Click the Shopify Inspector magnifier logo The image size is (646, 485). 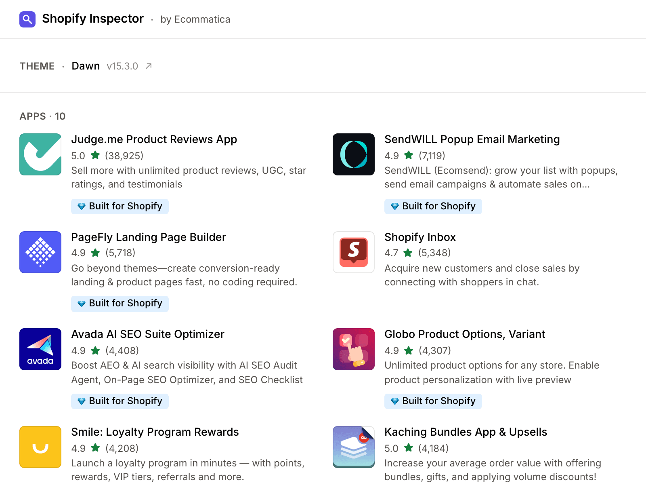[27, 19]
